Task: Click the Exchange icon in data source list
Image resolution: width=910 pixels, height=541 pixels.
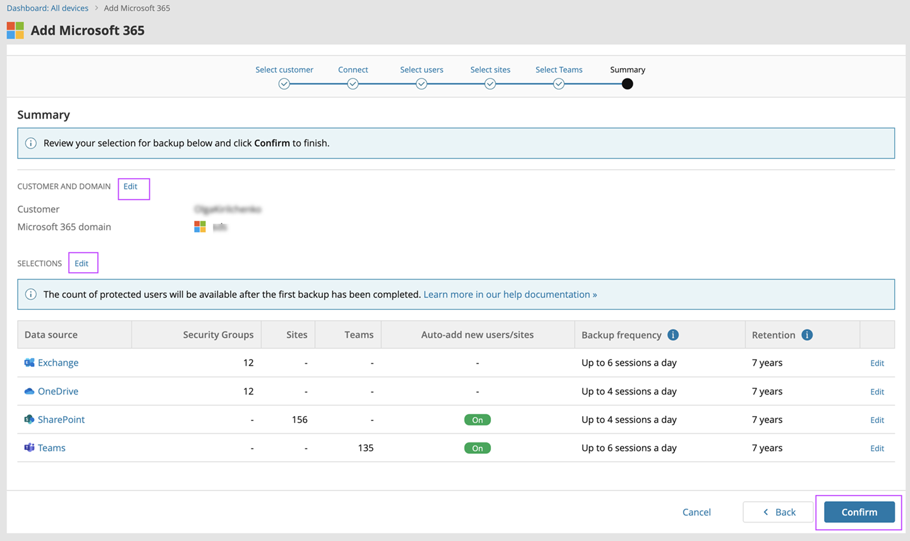Action: coord(29,362)
